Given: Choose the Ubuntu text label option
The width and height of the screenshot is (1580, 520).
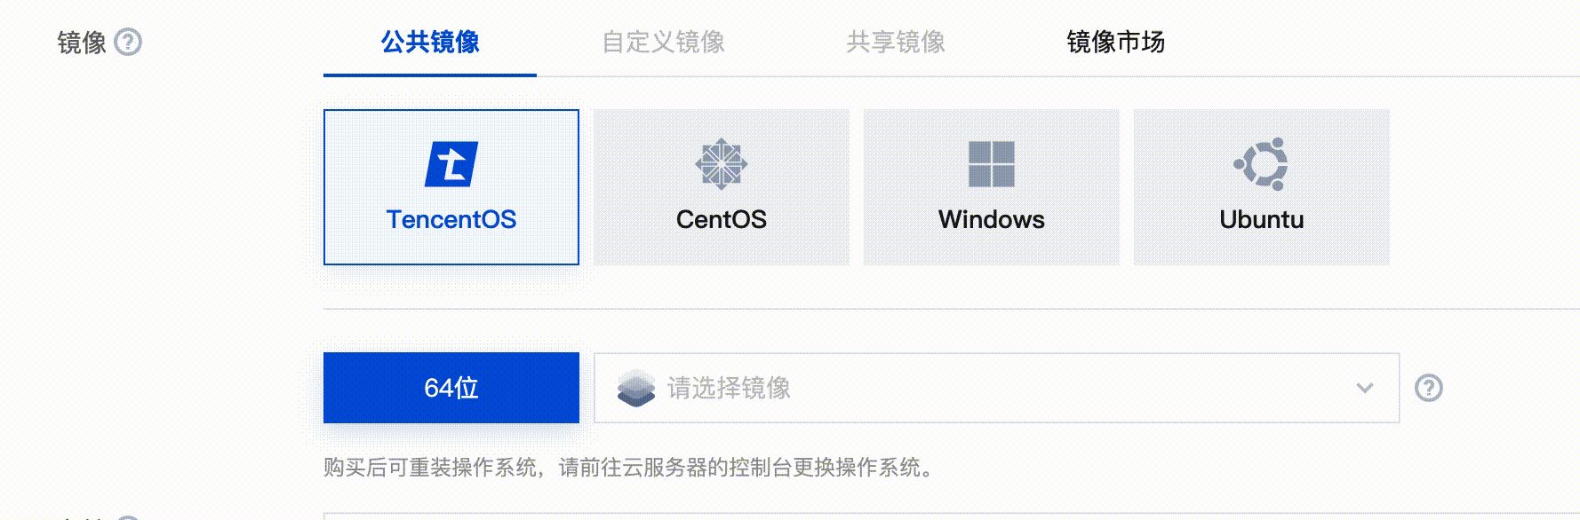Looking at the screenshot, I should pyautogui.click(x=1262, y=219).
